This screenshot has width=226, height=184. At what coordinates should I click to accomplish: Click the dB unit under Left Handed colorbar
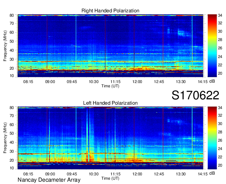[x=212, y=173]
